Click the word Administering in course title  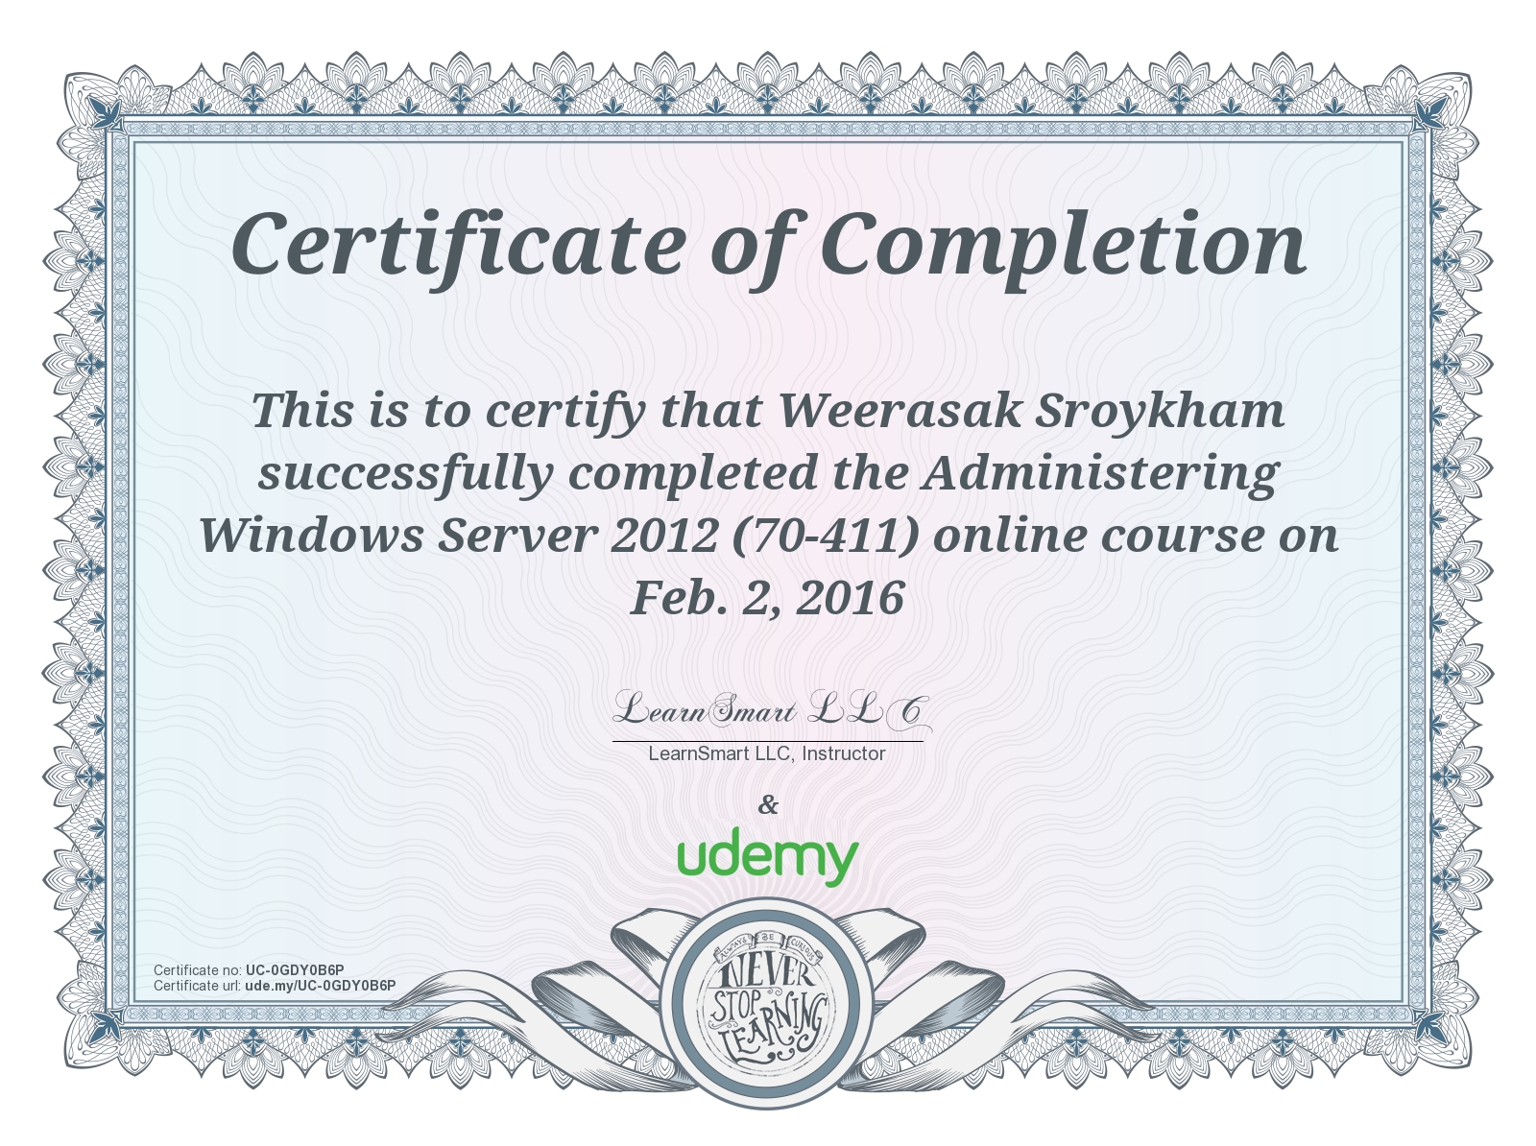pos(1100,473)
